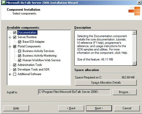Click the Install to path field

coord(74,92)
